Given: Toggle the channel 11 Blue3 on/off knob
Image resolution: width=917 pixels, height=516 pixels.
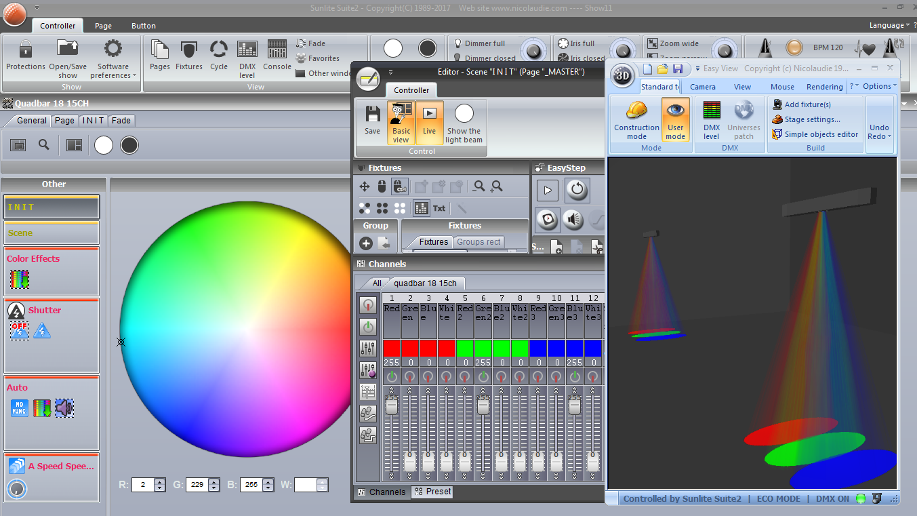Looking at the screenshot, I should pyautogui.click(x=575, y=376).
